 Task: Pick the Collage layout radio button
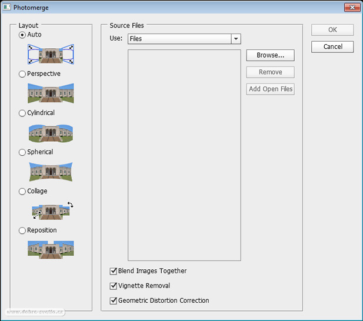click(x=22, y=191)
